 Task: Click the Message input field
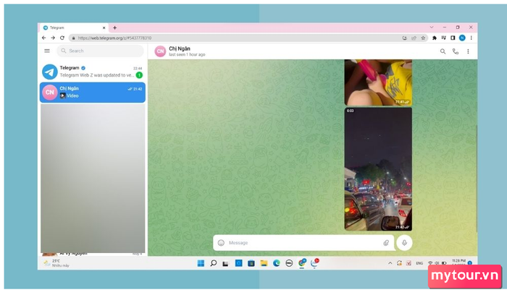[x=304, y=243]
